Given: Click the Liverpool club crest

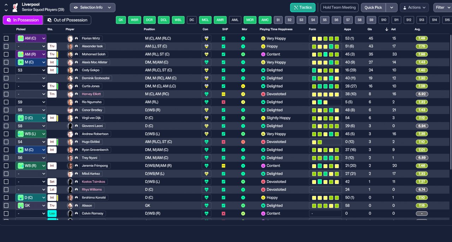Looking at the screenshot, I should click(x=15, y=7).
